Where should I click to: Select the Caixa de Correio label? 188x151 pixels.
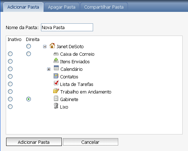coord(77,54)
